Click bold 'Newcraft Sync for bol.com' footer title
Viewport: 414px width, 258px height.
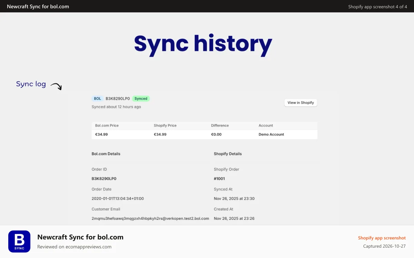point(80,237)
